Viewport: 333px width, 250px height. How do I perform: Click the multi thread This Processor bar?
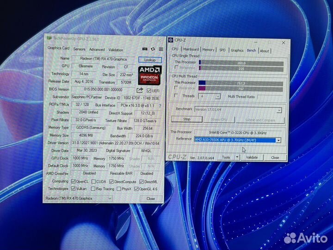pos(241,83)
